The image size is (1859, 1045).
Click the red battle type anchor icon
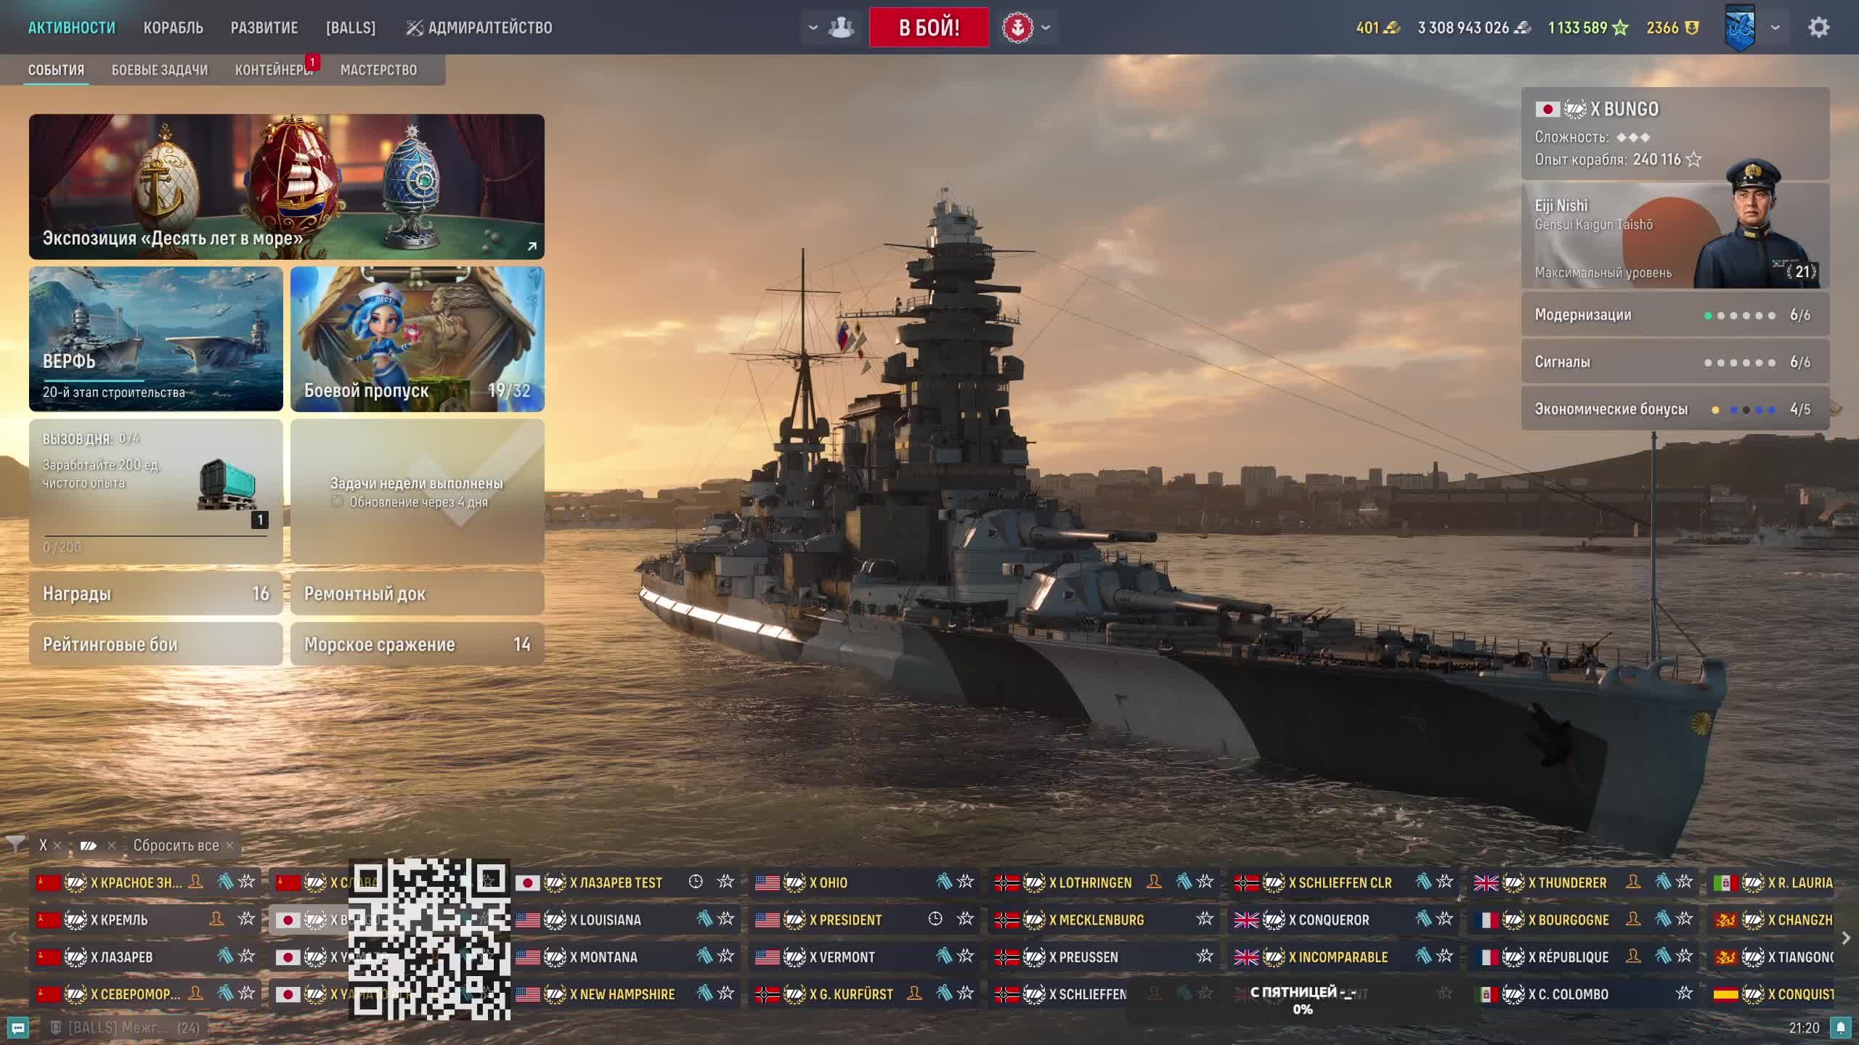[x=1017, y=28]
